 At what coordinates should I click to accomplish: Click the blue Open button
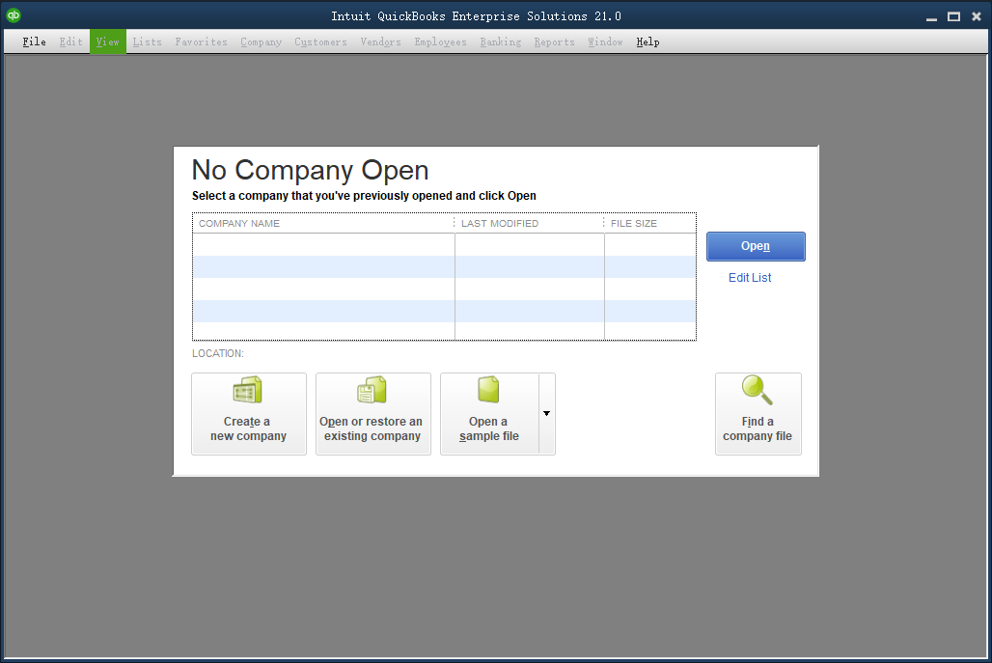[756, 246]
